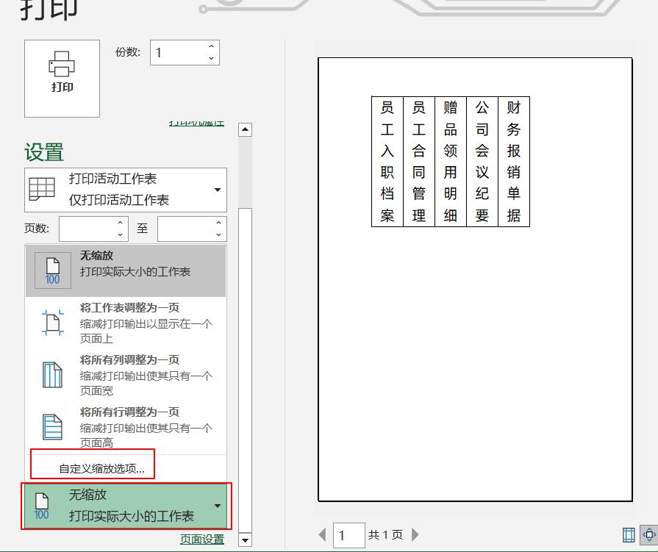Click the settings panel scrollbar thumb
The height and width of the screenshot is (552, 658).
tap(245, 369)
